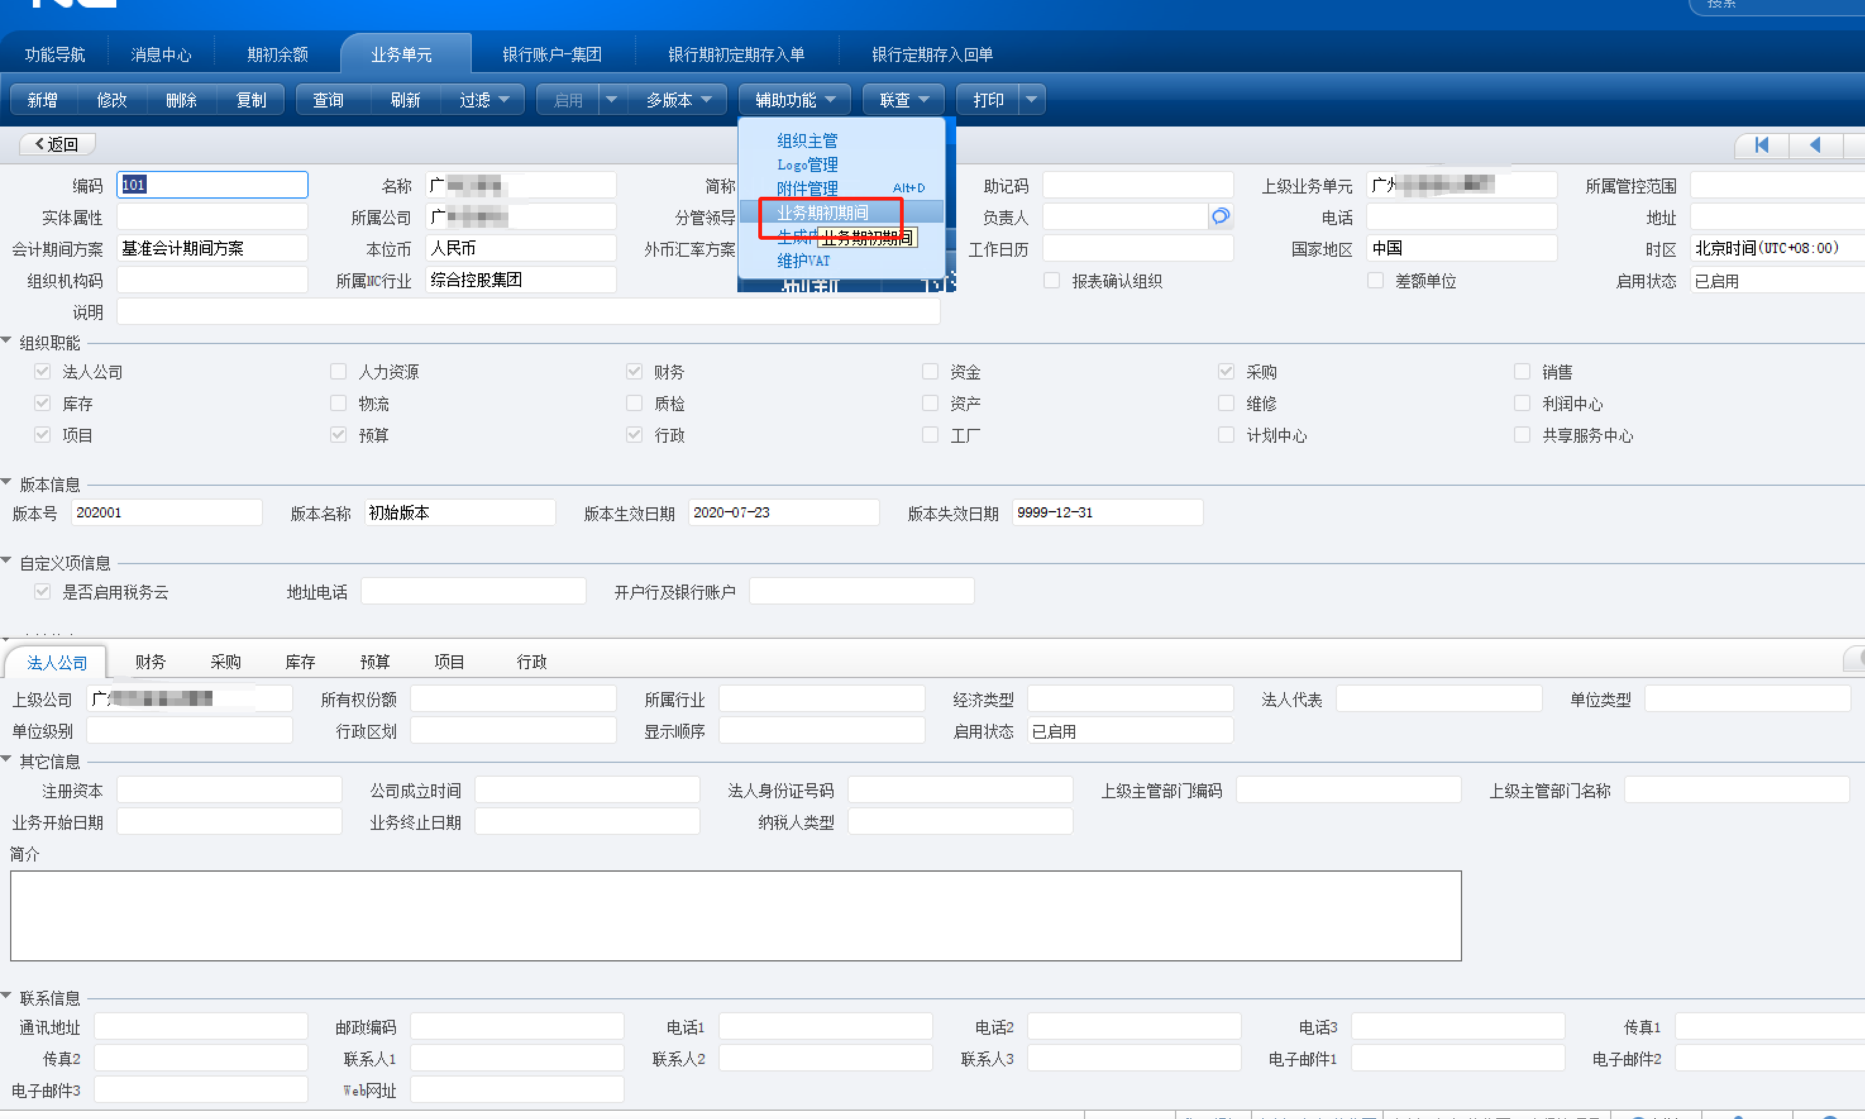Open the 打印 dropdown arrow
The width and height of the screenshot is (1865, 1119).
coord(1031,99)
